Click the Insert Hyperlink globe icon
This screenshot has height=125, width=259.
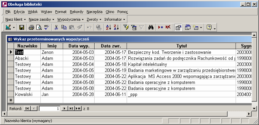click(99, 27)
